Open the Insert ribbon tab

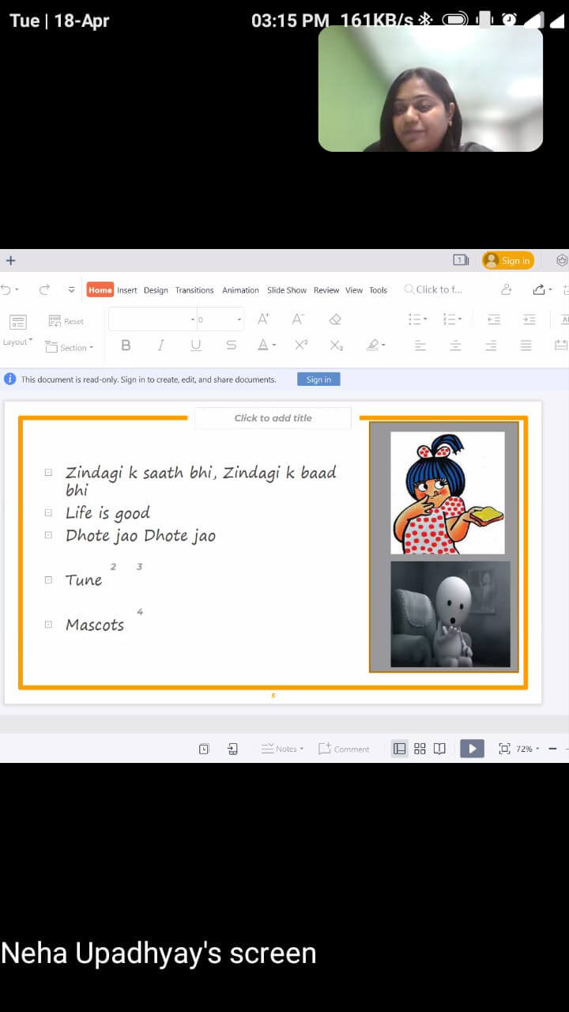point(127,290)
